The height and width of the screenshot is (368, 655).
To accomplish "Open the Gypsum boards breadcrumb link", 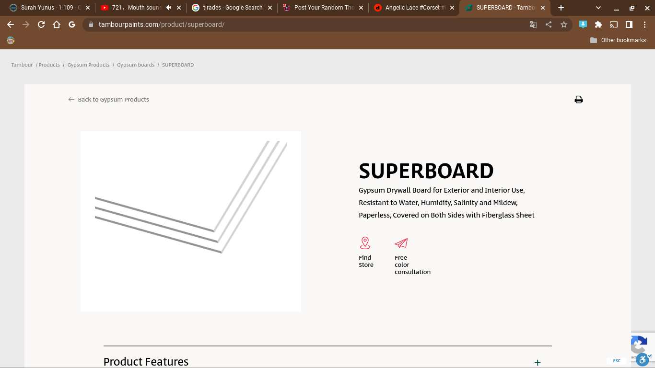I will (x=136, y=65).
